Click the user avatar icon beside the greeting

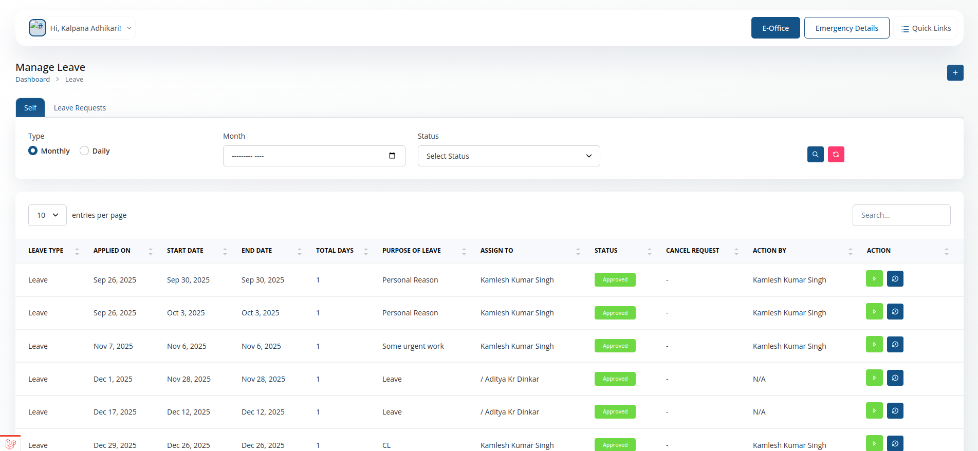38,28
